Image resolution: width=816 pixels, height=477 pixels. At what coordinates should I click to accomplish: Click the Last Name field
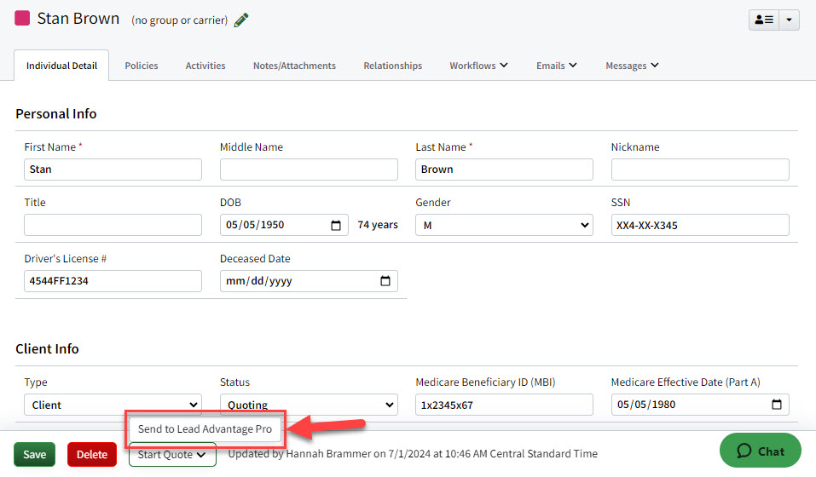(504, 170)
